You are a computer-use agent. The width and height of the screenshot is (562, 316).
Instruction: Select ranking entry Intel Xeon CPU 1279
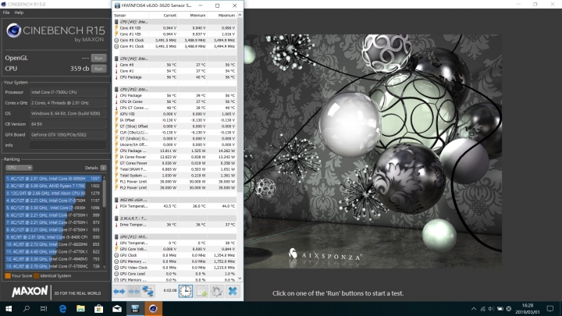click(x=53, y=194)
